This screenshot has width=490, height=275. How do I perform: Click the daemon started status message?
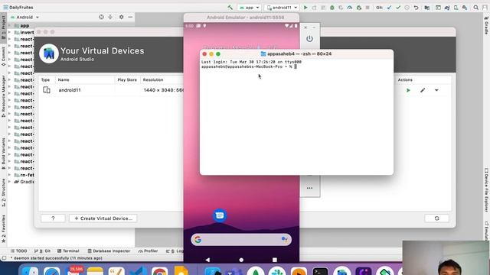[56, 258]
